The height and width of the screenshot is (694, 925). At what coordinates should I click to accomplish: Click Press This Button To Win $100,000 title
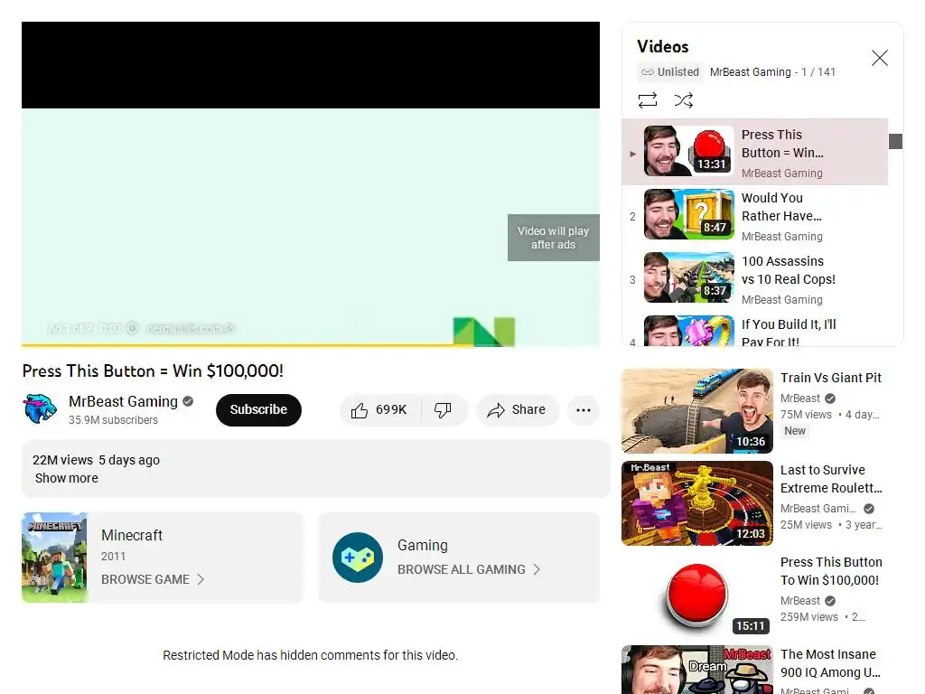[x=831, y=571]
